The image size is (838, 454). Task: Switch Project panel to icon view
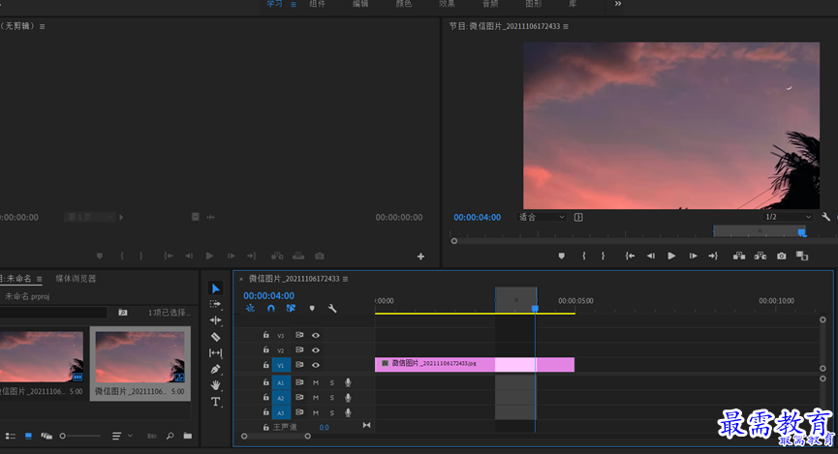[28, 436]
